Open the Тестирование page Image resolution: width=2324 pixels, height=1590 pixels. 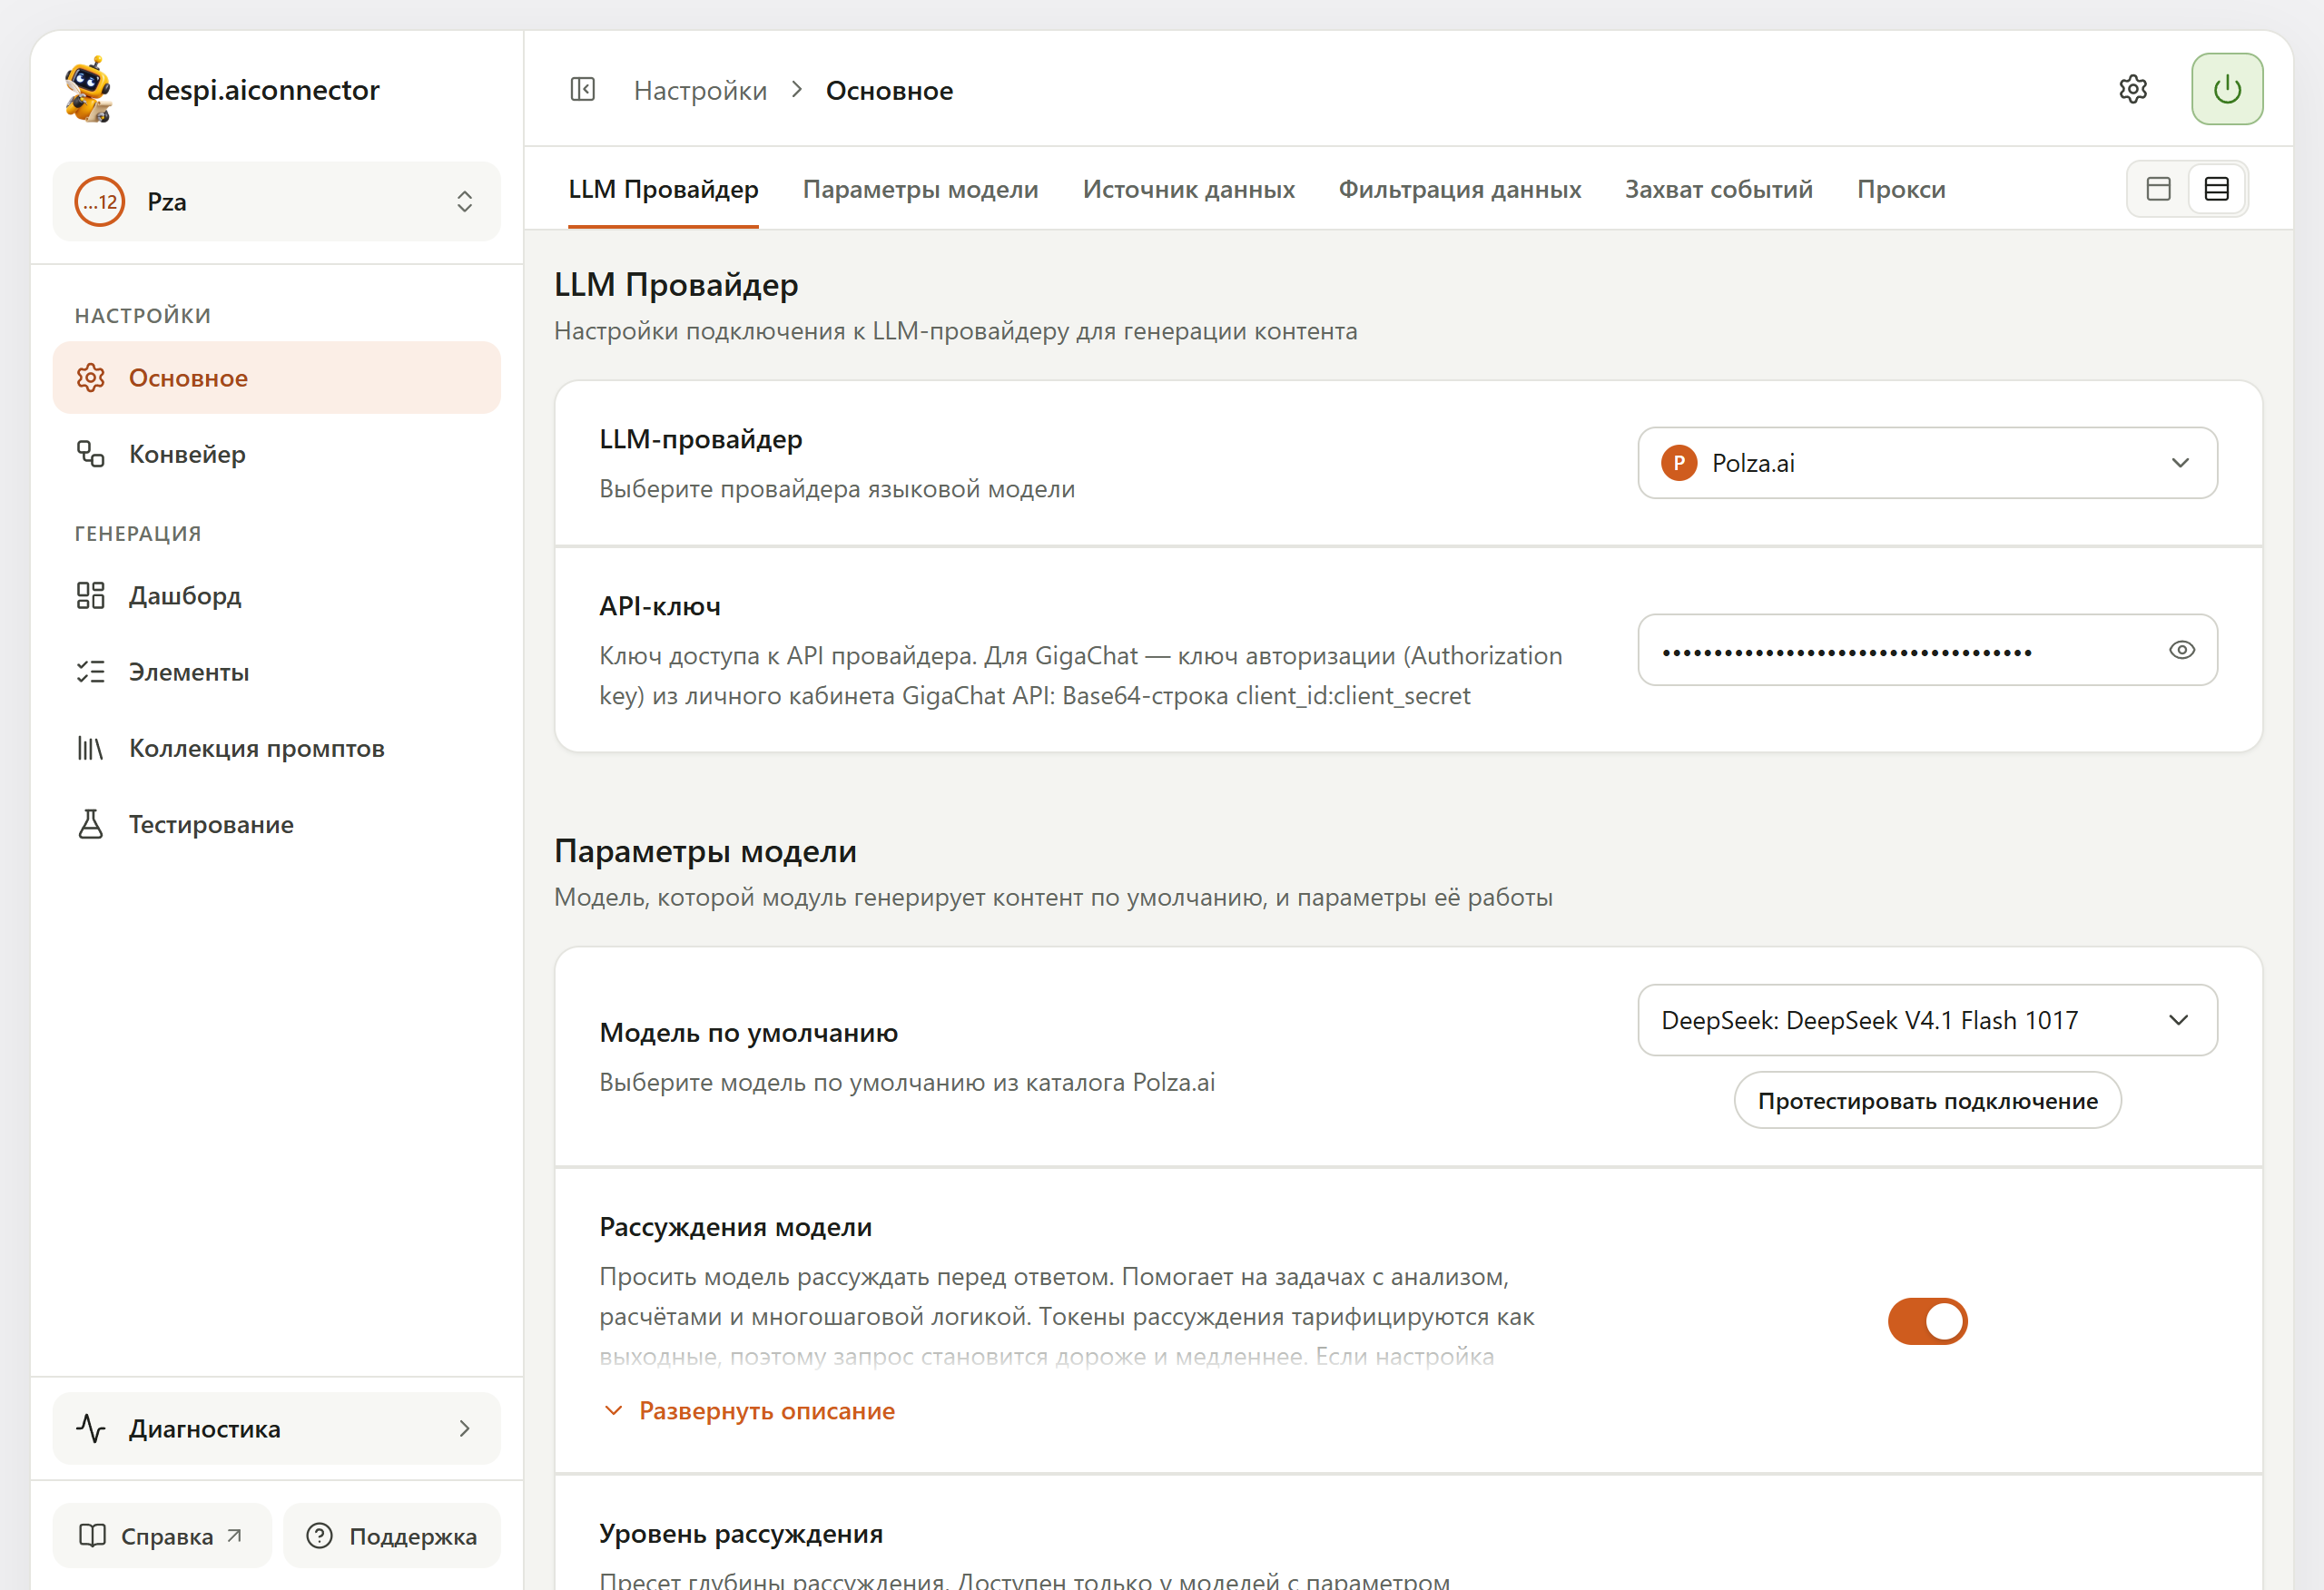click(x=276, y=824)
